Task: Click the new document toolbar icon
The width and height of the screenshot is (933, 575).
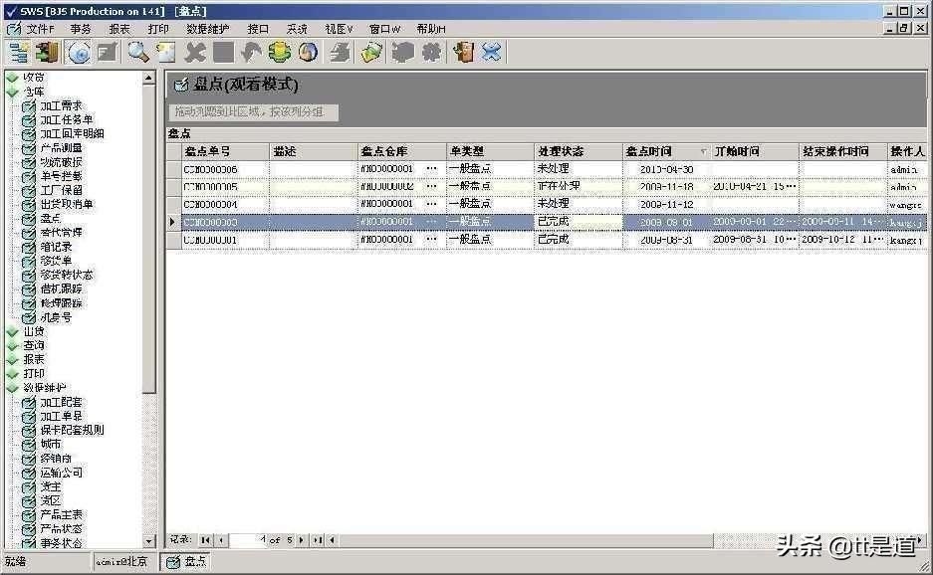Action: pos(166,53)
